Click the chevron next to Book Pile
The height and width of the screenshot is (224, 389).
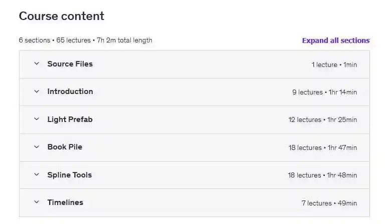pyautogui.click(x=36, y=147)
